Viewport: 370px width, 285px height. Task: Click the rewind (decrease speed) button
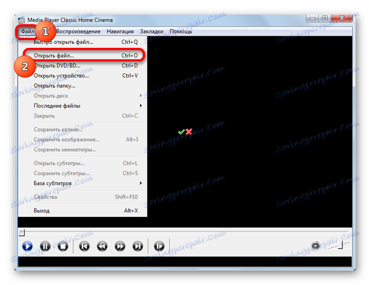point(102,246)
